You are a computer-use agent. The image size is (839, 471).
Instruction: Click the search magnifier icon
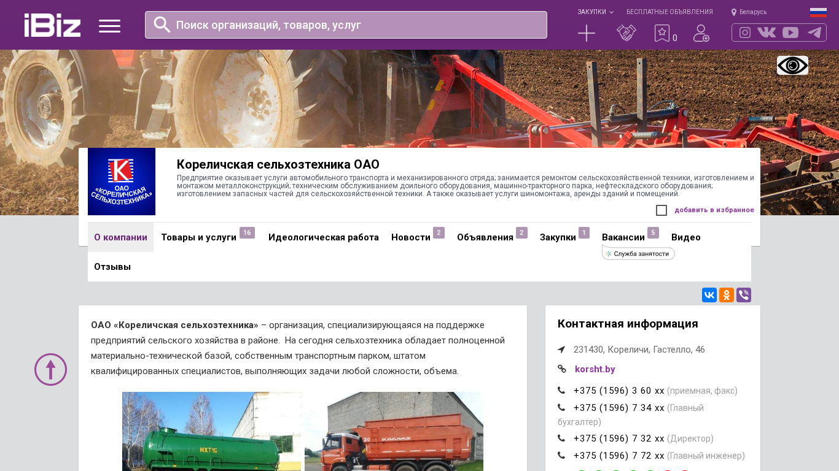pyautogui.click(x=162, y=25)
